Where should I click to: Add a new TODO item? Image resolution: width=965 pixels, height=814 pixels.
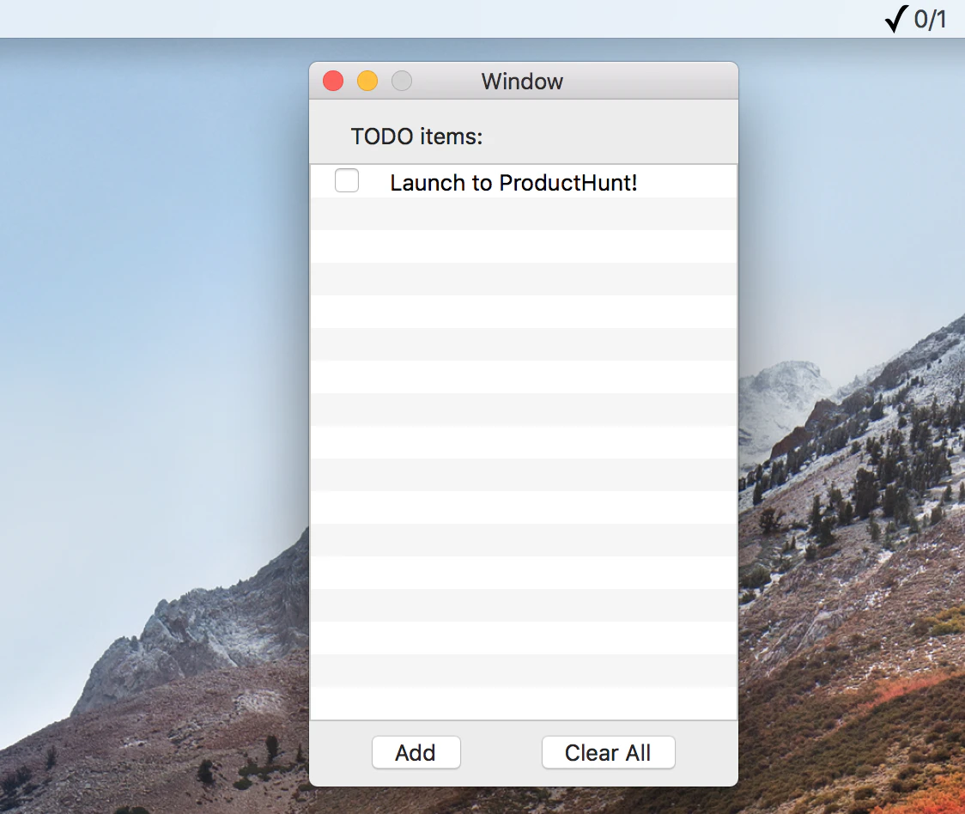pyautogui.click(x=416, y=752)
